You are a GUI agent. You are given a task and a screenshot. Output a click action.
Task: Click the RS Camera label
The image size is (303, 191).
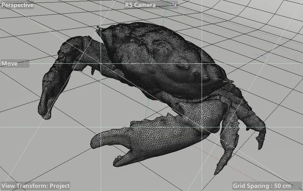(x=140, y=5)
